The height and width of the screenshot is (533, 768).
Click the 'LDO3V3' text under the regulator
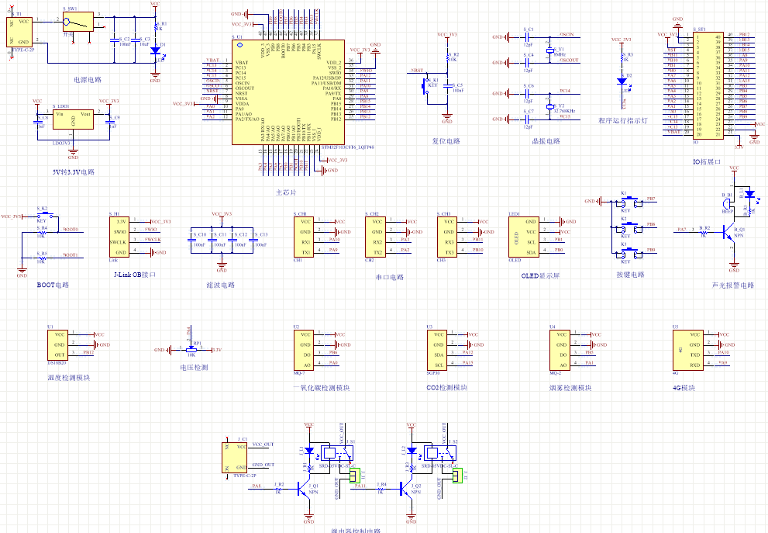[x=61, y=144]
